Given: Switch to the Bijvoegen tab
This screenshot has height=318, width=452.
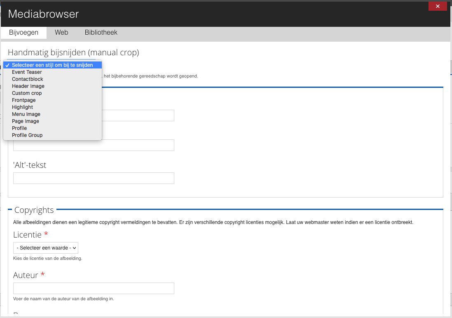Looking at the screenshot, I should 23,33.
